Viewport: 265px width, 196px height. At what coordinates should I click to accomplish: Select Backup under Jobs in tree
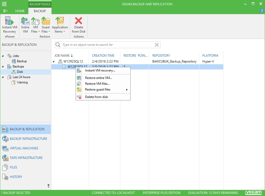coord(22,61)
